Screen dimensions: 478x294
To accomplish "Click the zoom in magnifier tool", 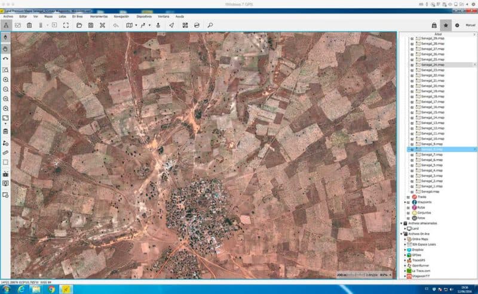I will click(x=5, y=80).
